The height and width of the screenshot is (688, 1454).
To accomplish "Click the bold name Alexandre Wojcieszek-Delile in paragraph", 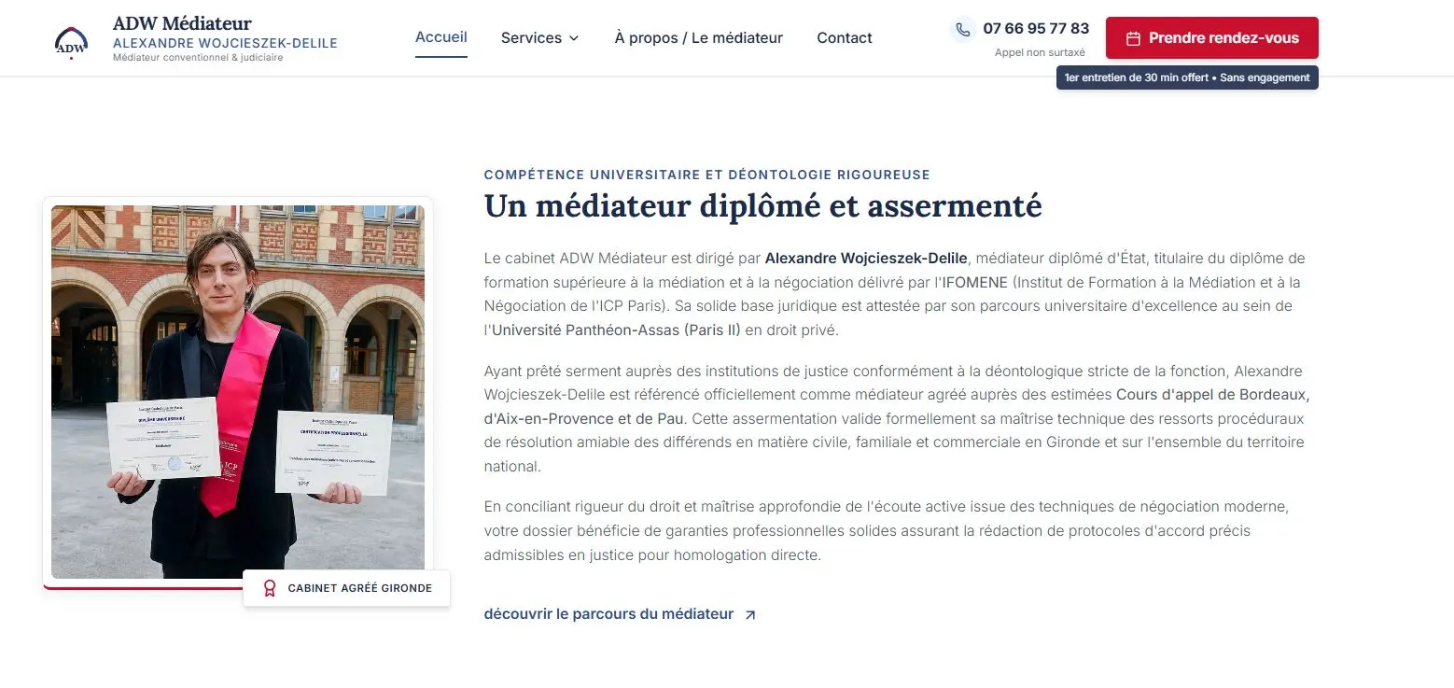I will 866,258.
